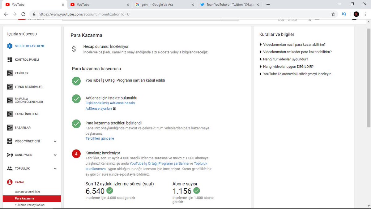Reload the page with refresh button
Viewport: 371px width, 209px height.
coord(23,14)
